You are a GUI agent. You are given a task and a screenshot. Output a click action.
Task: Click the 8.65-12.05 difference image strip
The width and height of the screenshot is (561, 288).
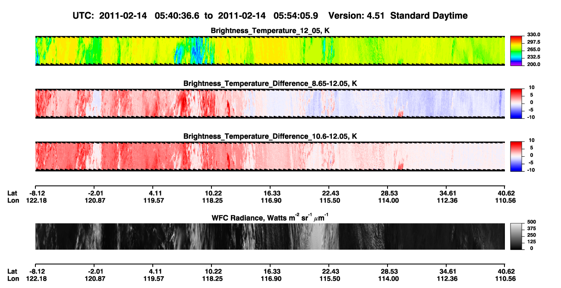(270, 104)
